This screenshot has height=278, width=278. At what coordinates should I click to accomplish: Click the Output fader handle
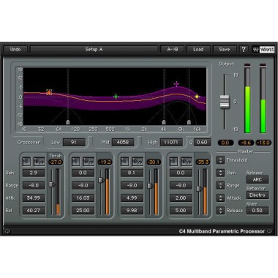[x=225, y=102]
